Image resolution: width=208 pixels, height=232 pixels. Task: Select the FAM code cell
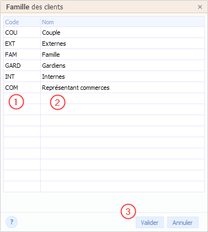click(22, 55)
